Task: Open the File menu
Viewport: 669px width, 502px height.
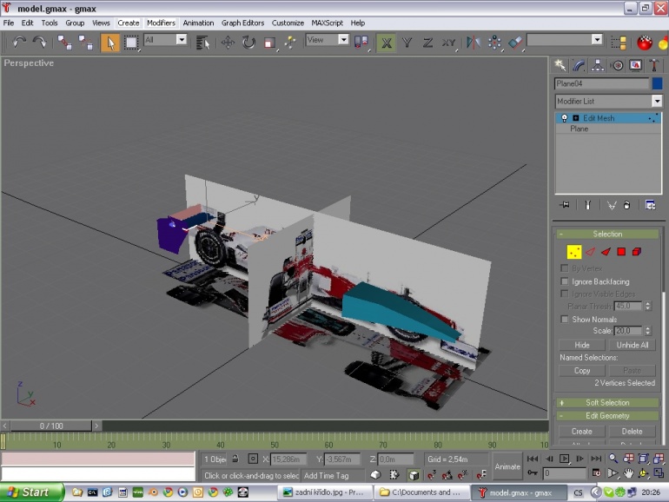Action: 9,23
